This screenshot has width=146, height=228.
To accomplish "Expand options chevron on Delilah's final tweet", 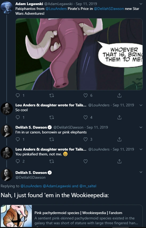I will [141, 172].
